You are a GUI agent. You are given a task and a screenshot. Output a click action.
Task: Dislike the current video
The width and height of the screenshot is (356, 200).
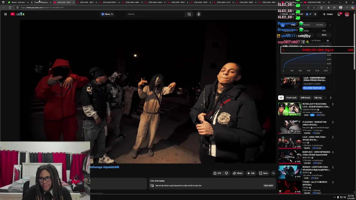(226, 173)
